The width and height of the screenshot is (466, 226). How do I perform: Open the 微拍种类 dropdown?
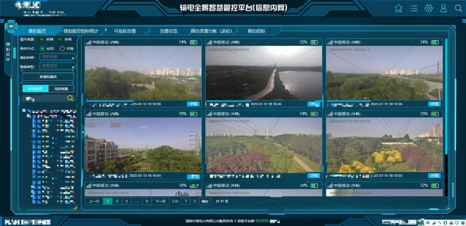click(x=58, y=57)
